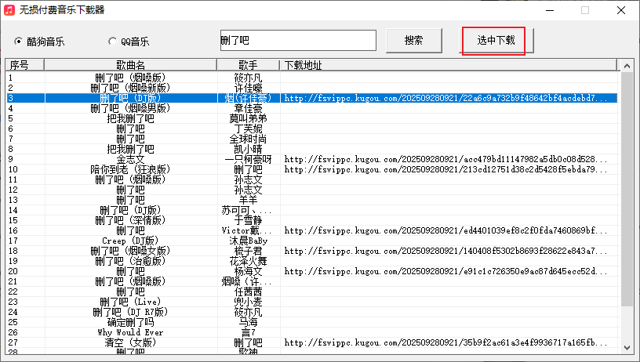Image resolution: width=640 pixels, height=362 pixels.
Task: Select row 25 song 确定删了吗
Action: pyautogui.click(x=131, y=323)
